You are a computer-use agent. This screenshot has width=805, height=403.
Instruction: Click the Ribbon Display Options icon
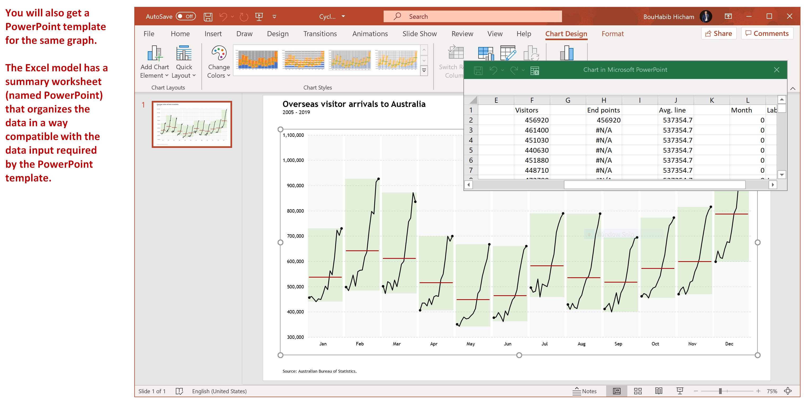pos(728,16)
